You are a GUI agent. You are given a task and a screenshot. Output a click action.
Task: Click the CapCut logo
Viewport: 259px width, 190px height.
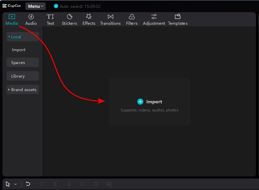click(11, 6)
